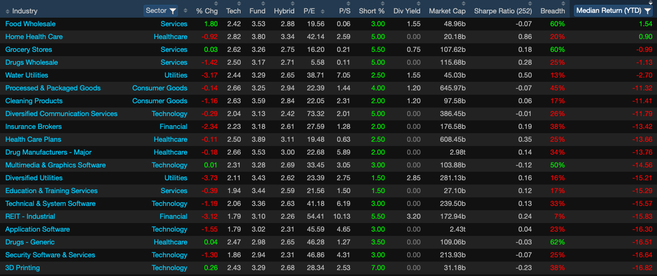The image size is (657, 276).
Task: Select the 645.97b market cap value
Action: pos(453,88)
